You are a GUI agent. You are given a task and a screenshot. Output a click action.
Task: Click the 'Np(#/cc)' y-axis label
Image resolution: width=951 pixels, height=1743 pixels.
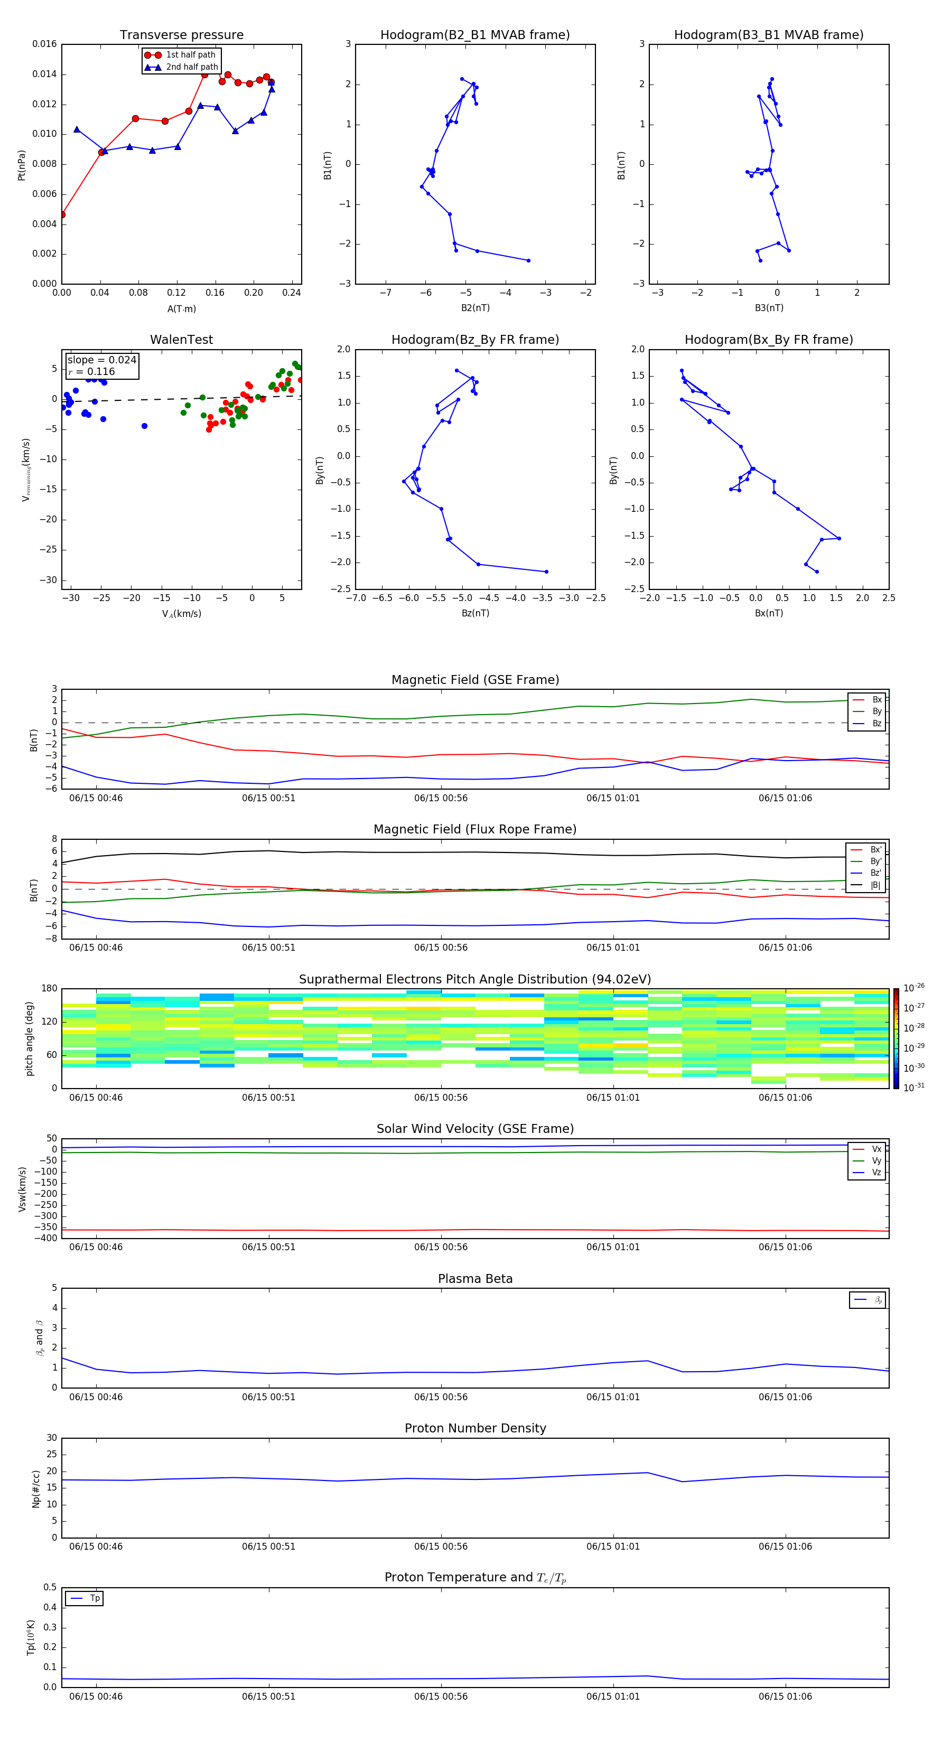(x=36, y=1488)
